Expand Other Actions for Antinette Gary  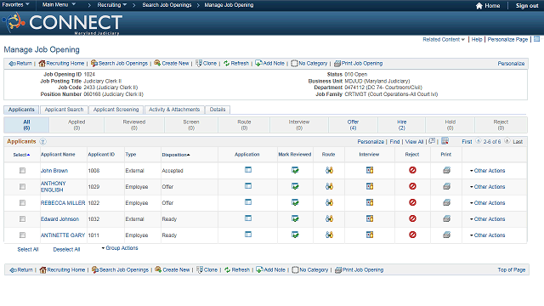[x=487, y=235]
